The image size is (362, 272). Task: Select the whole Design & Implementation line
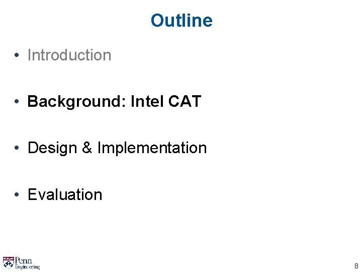[117, 148]
